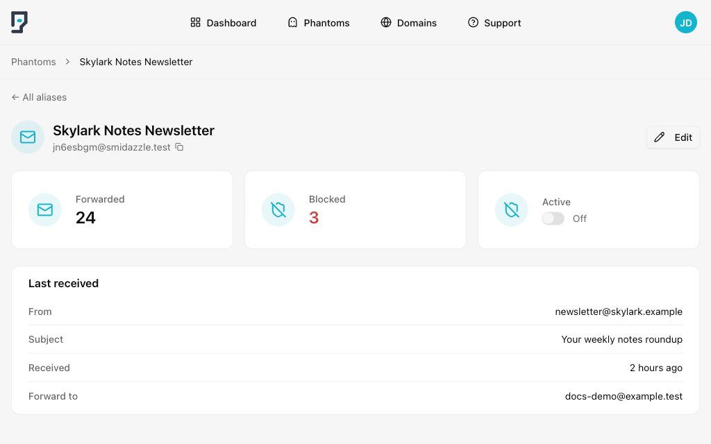Click the forwarded count 24

(x=85, y=217)
